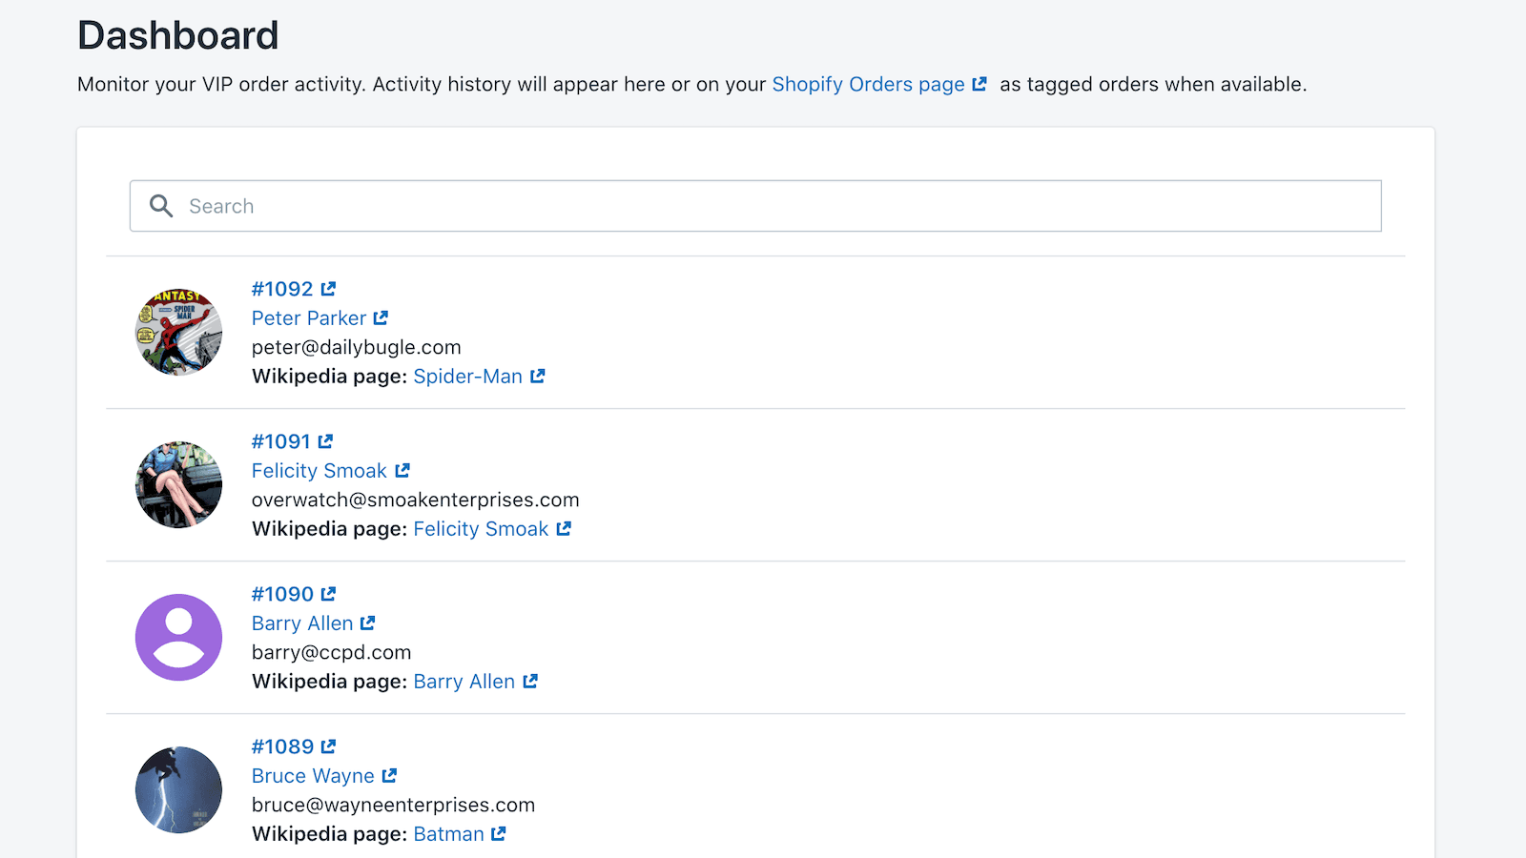Viewport: 1526px width, 858px height.
Task: Click external link icon next to Bruce Wayne's name
Action: [389, 775]
